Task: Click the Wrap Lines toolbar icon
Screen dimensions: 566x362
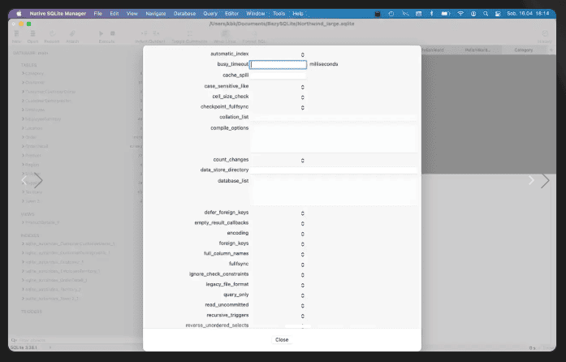Action: click(x=224, y=33)
